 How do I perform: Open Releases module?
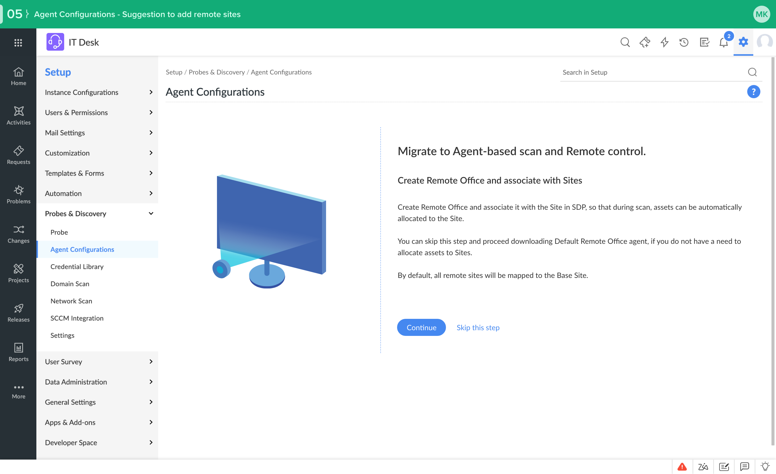pyautogui.click(x=18, y=313)
